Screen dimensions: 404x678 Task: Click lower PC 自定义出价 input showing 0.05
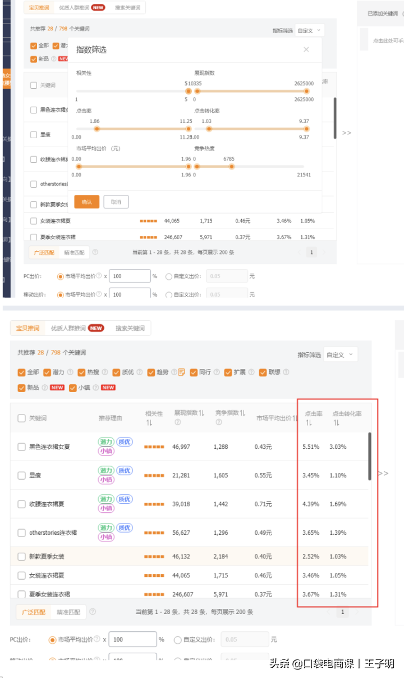(245, 639)
